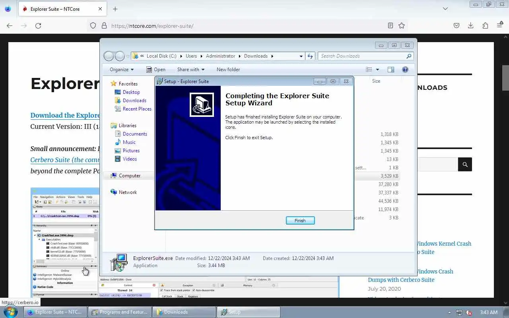View site security shield icon
The height and width of the screenshot is (318, 509).
(93, 25)
